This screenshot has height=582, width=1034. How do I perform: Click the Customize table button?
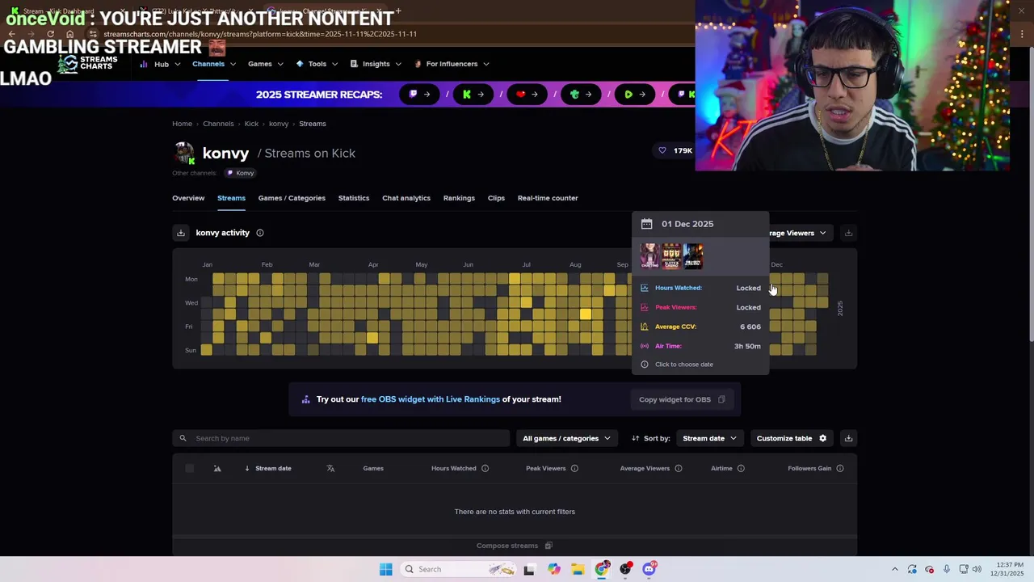[x=792, y=438]
